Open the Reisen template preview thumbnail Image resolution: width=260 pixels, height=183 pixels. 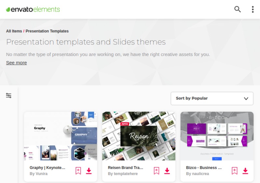click(139, 136)
